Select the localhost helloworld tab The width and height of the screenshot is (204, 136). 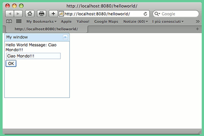click(46, 29)
